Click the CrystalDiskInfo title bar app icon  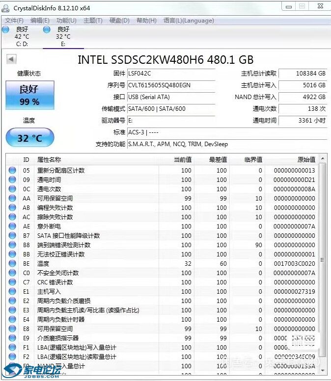(x=5, y=8)
